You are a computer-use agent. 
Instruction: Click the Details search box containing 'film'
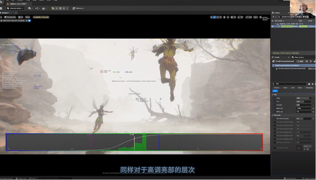pyautogui.click(x=291, y=84)
